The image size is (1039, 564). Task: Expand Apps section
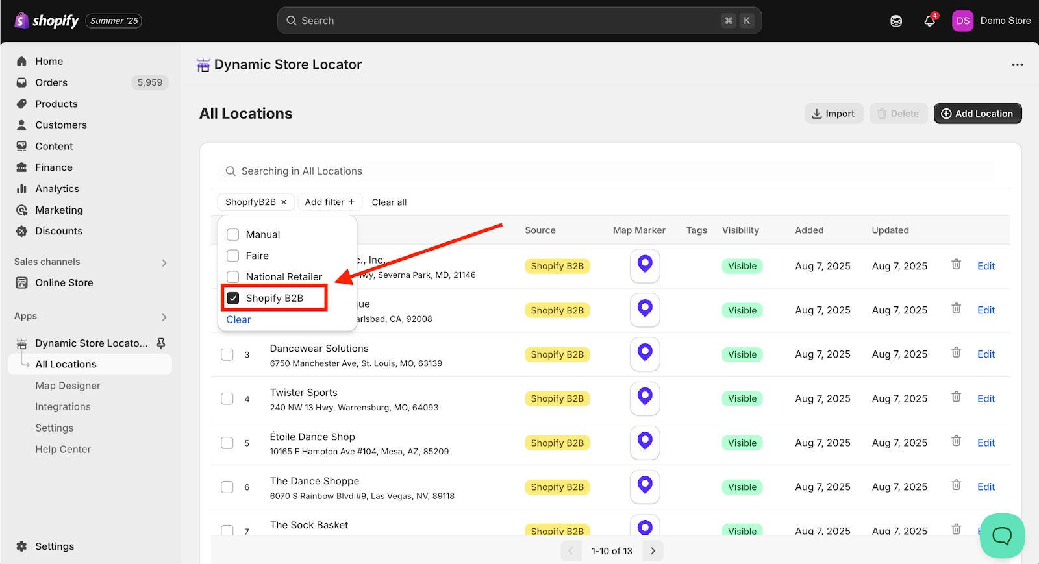click(x=164, y=317)
